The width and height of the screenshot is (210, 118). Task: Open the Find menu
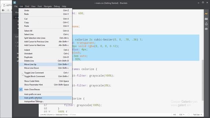click(x=27, y=6)
